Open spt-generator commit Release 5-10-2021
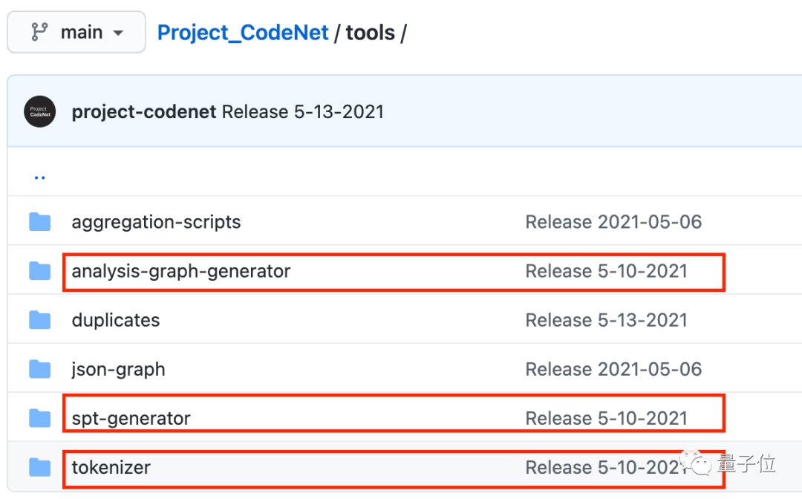Image resolution: width=802 pixels, height=499 pixels. (606, 418)
